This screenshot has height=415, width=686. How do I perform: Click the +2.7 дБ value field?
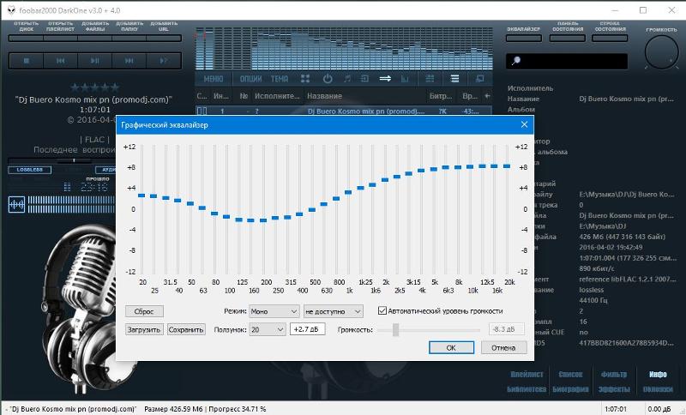tap(308, 329)
